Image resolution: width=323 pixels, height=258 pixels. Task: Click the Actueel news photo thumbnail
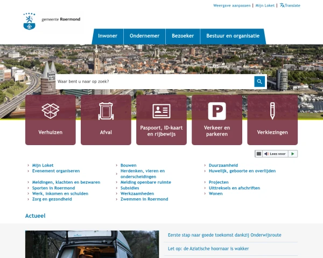92,245
